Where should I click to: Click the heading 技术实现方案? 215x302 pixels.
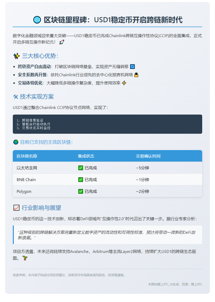click(x=37, y=97)
